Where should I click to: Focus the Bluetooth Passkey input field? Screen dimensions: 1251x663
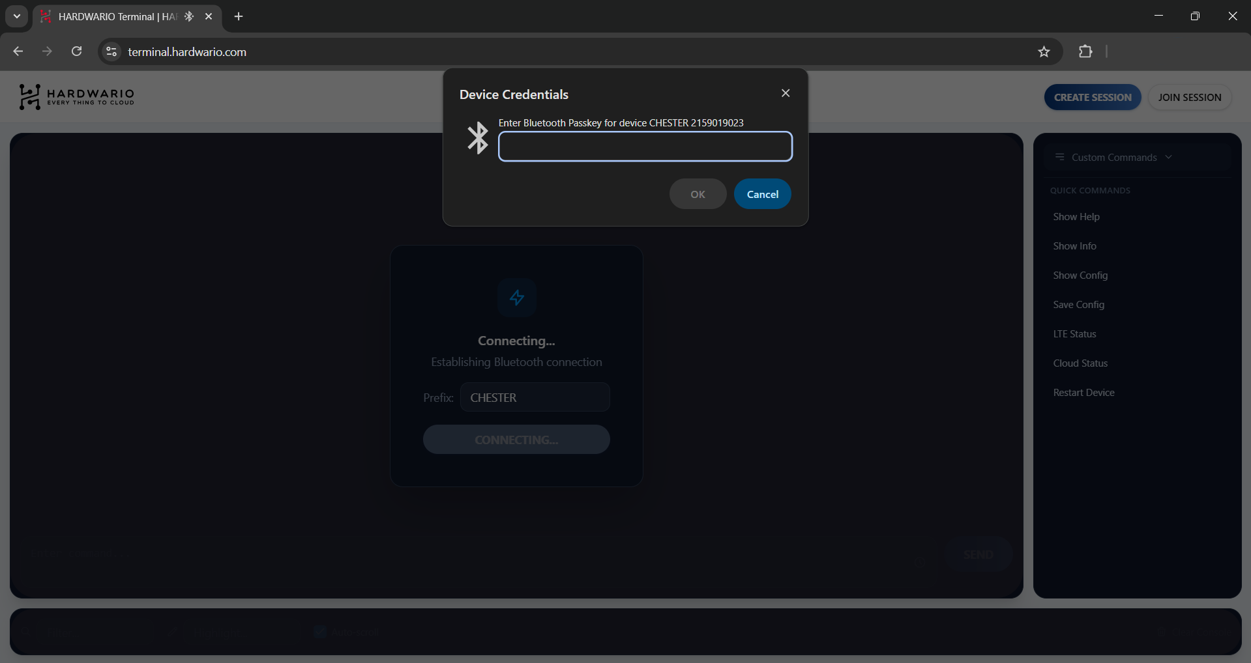pos(645,147)
